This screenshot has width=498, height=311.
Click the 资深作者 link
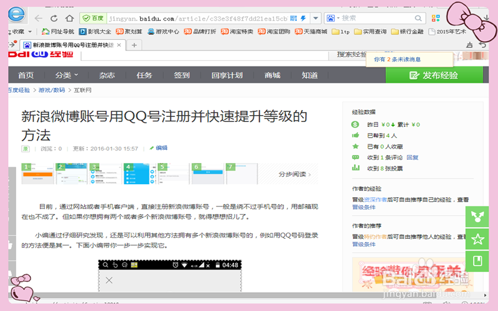pyautogui.click(x=375, y=200)
